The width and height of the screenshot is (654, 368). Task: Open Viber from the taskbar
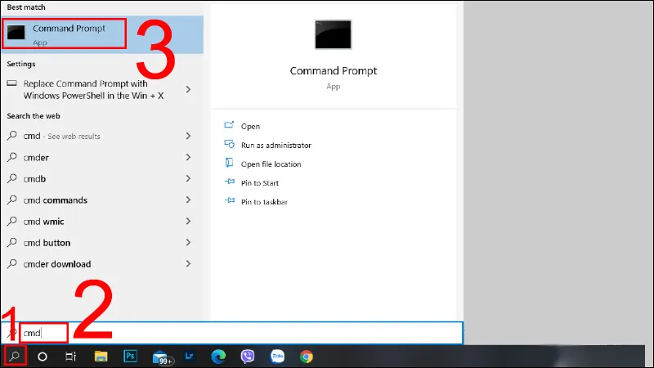point(248,357)
